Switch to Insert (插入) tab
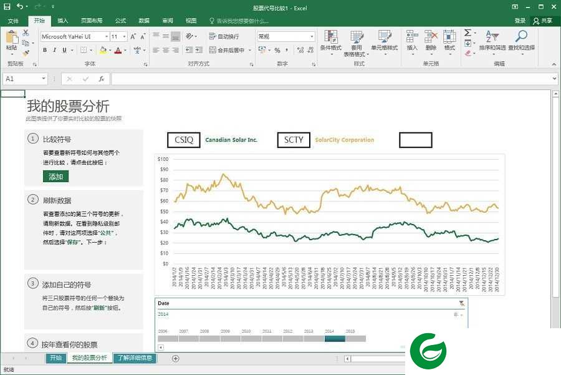Screen dimensions: 561x375 tap(62, 21)
